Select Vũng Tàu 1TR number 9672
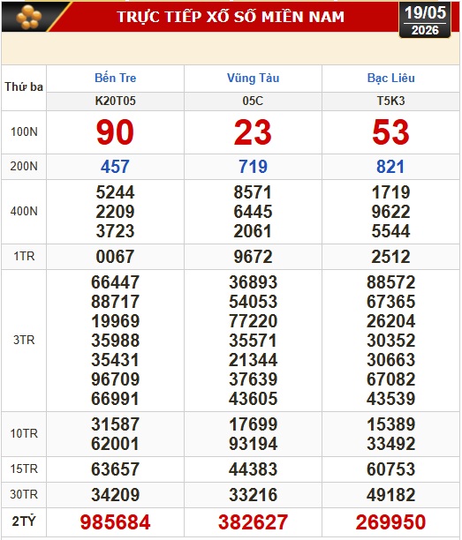462x540 pixels. click(x=253, y=257)
